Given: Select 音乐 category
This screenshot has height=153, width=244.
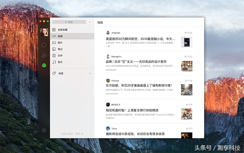Looking at the screenshot, I should 72,62.
